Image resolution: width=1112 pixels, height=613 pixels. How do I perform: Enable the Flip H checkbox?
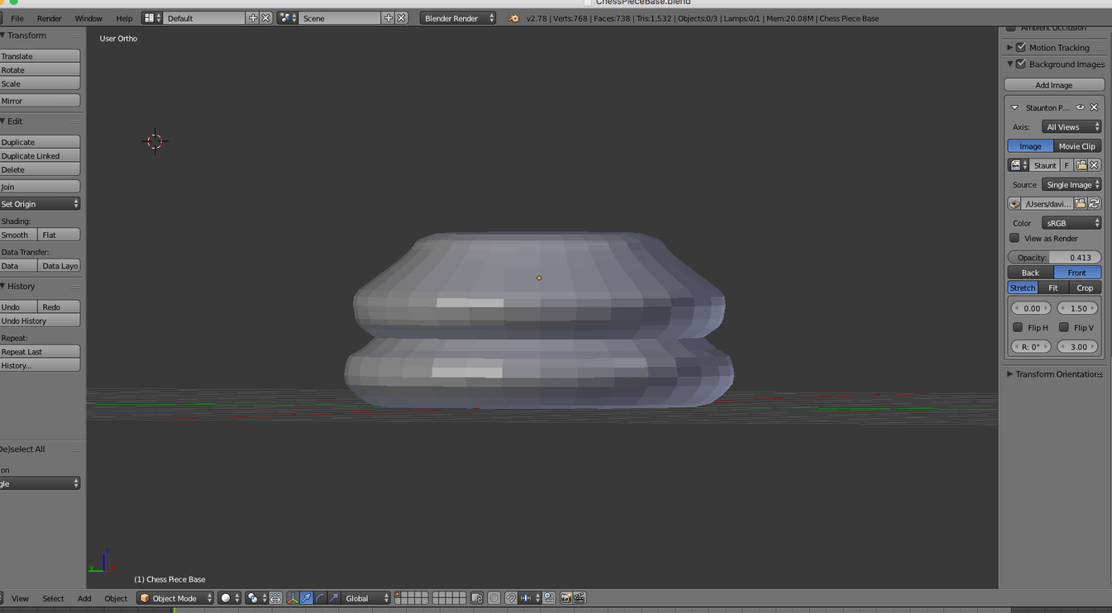pos(1018,328)
